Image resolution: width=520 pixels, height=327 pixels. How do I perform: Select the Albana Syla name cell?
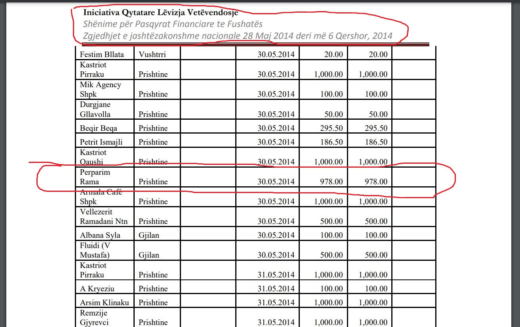tap(100, 235)
